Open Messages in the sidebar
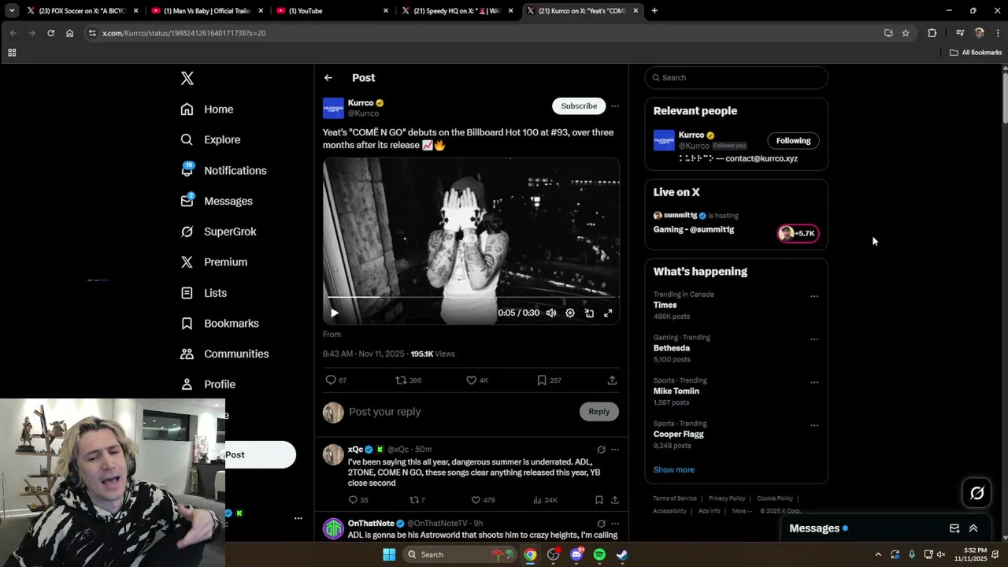The height and width of the screenshot is (567, 1008). click(217, 201)
